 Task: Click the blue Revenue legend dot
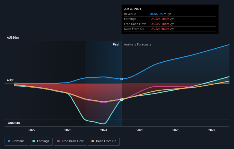(x=9, y=141)
